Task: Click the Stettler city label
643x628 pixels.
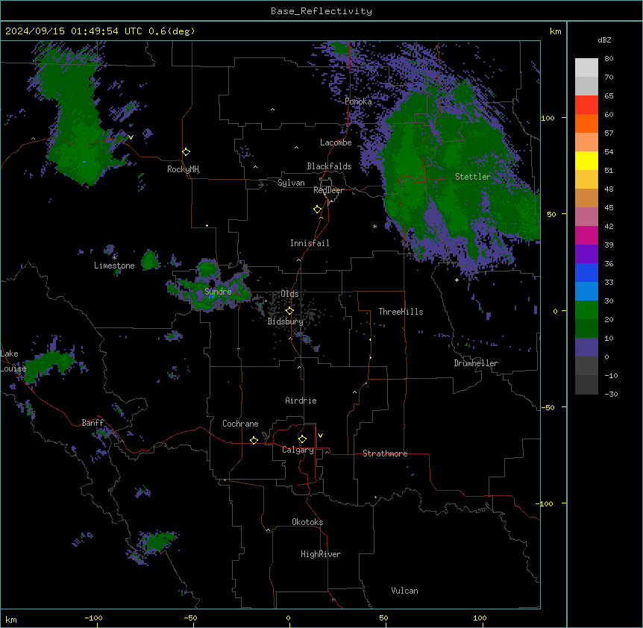Action: click(473, 177)
